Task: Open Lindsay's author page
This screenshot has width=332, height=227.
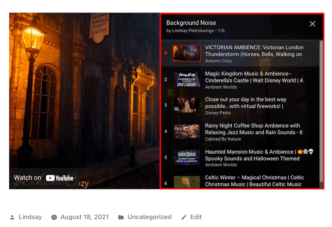Action: tap(30, 217)
